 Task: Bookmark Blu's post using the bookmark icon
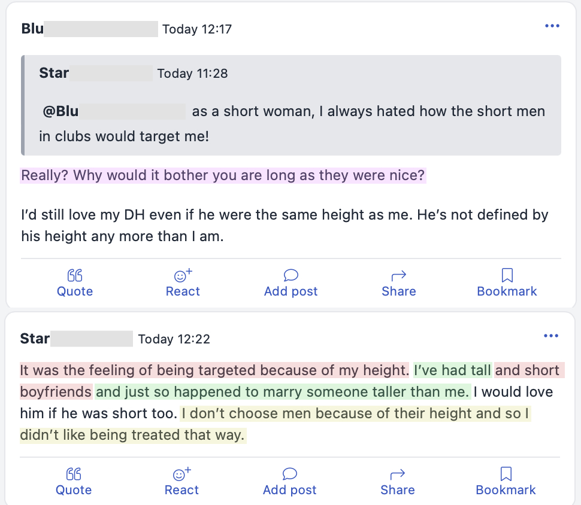coord(507,275)
